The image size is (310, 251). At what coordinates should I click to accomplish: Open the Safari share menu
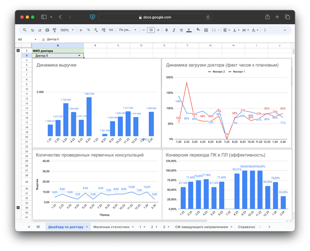pos(267,17)
